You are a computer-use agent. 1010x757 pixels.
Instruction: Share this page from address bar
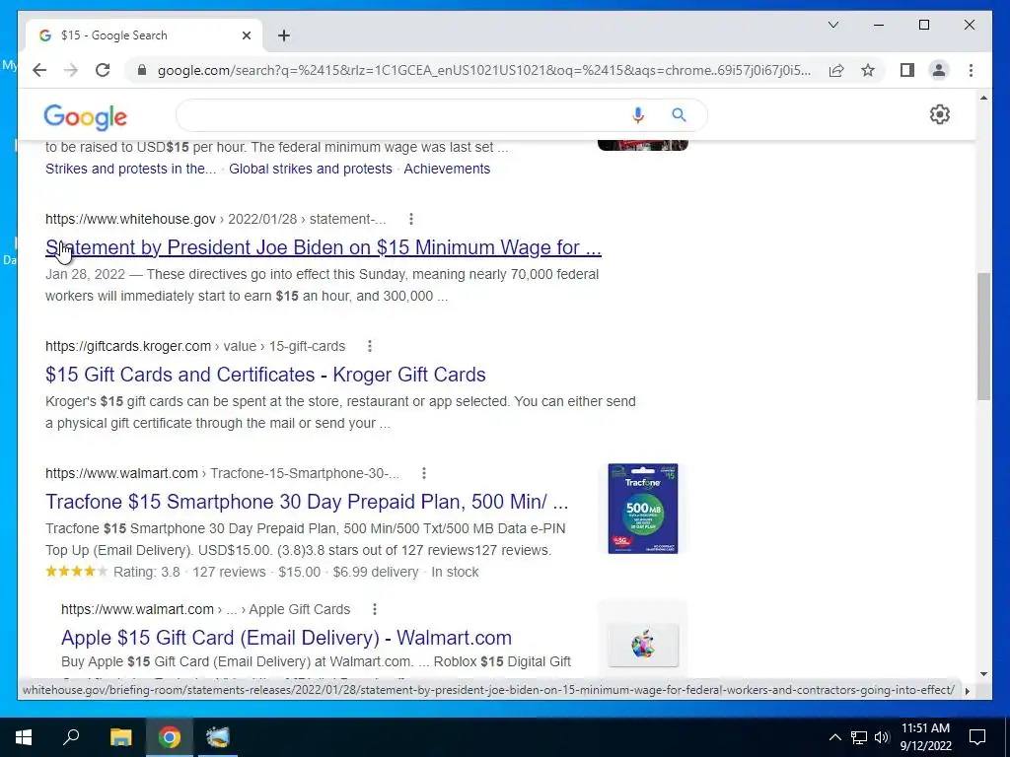(836, 70)
